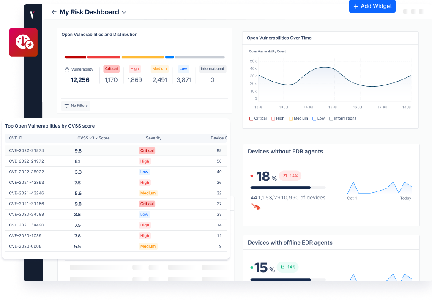
Task: Click the back arrow beside My Risk Dashboard
Action: point(54,12)
